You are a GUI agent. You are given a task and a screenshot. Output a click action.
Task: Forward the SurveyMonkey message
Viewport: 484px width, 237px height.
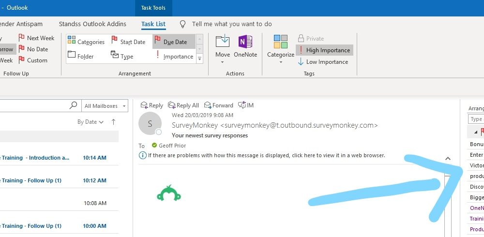tap(219, 105)
